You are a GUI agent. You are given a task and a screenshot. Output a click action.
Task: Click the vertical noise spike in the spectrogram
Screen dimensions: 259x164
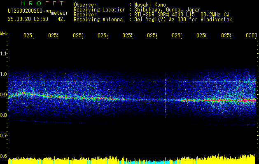pyautogui.click(x=165, y=96)
